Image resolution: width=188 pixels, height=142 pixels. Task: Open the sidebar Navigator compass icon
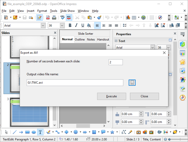tap(182, 98)
